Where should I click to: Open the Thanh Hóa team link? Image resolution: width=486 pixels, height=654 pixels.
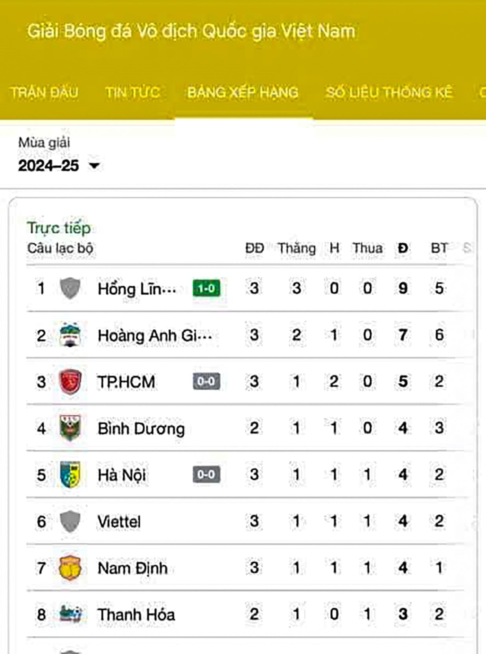136,615
